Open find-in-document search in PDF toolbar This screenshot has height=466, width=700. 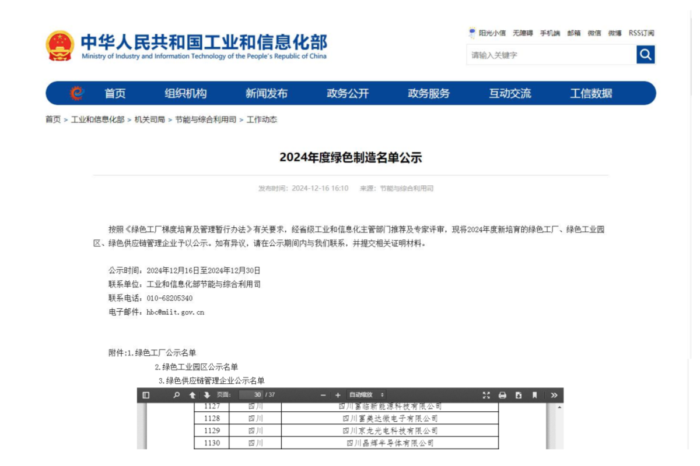click(x=177, y=395)
